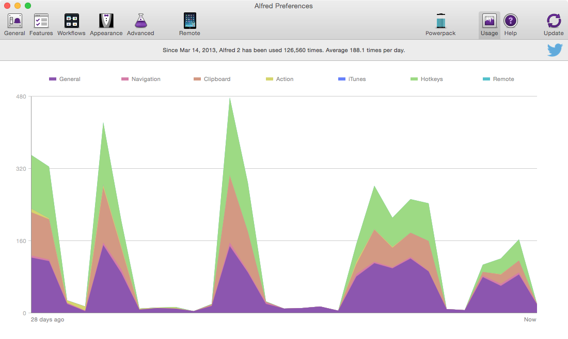Open the Advanced flask icon
The image size is (568, 339).
point(140,21)
